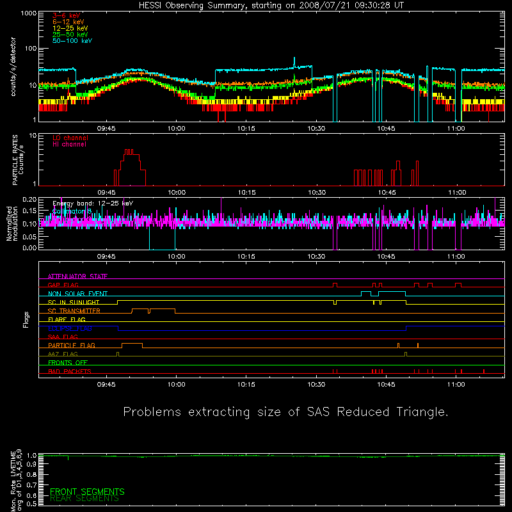The image size is (512, 512).
Task: Click the HESSI Observing Summary plot title
Action: coord(271,6)
